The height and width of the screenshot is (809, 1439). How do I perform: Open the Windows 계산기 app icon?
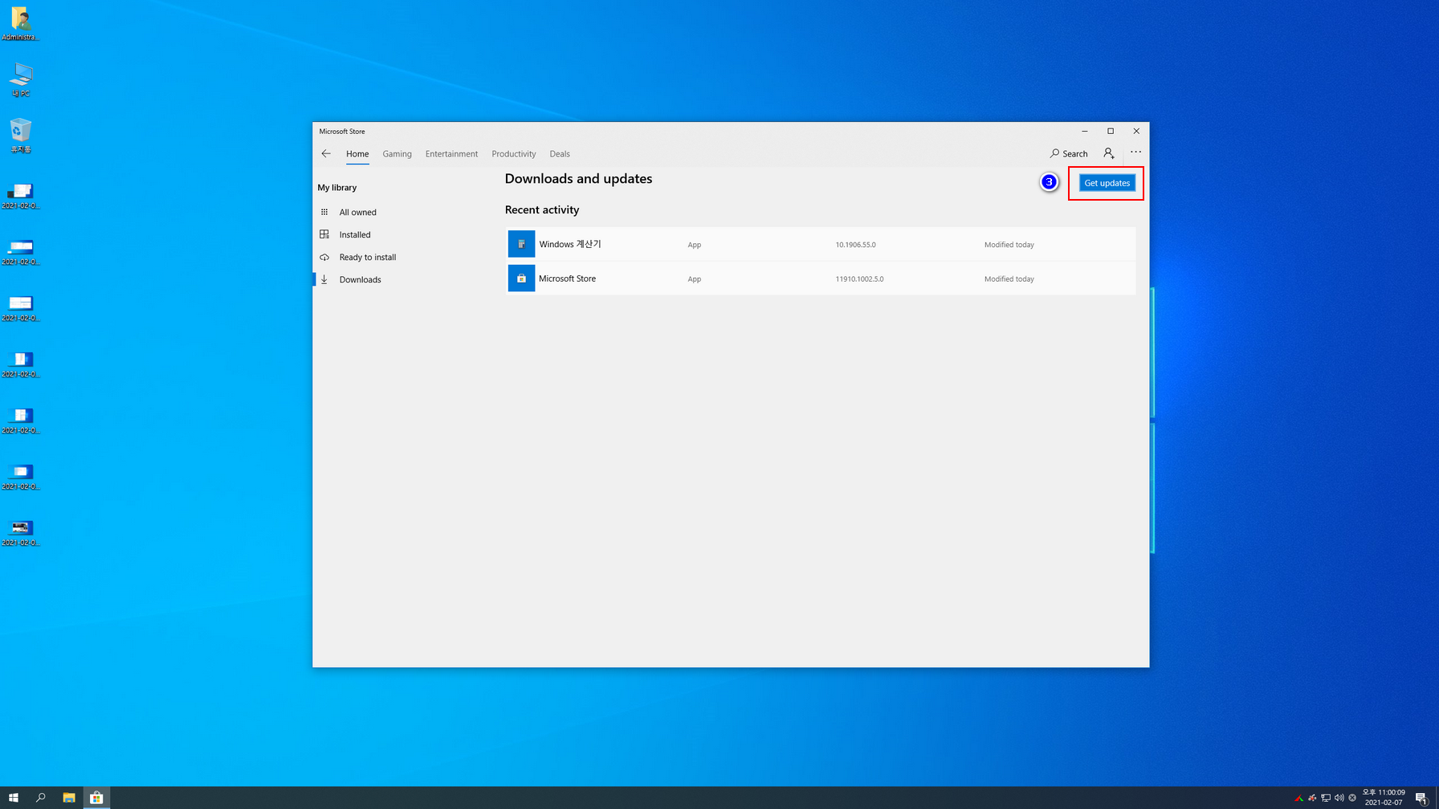point(521,244)
